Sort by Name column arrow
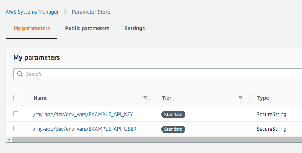This screenshot has width=302, height=153. [145, 98]
